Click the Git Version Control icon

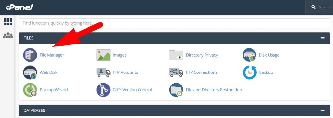click(x=103, y=90)
